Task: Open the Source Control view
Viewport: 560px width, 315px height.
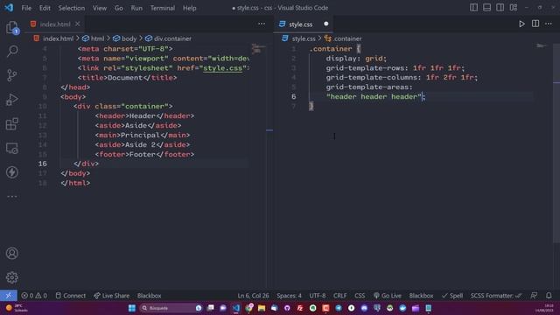Action: click(x=11, y=75)
